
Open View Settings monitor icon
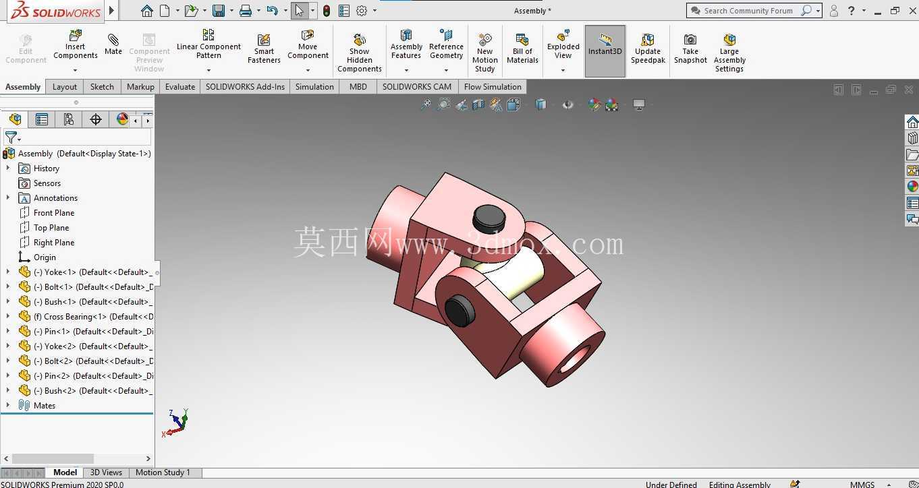click(x=639, y=104)
